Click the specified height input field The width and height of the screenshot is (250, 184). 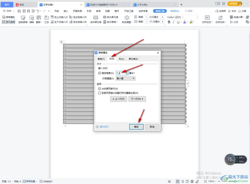click(121, 73)
